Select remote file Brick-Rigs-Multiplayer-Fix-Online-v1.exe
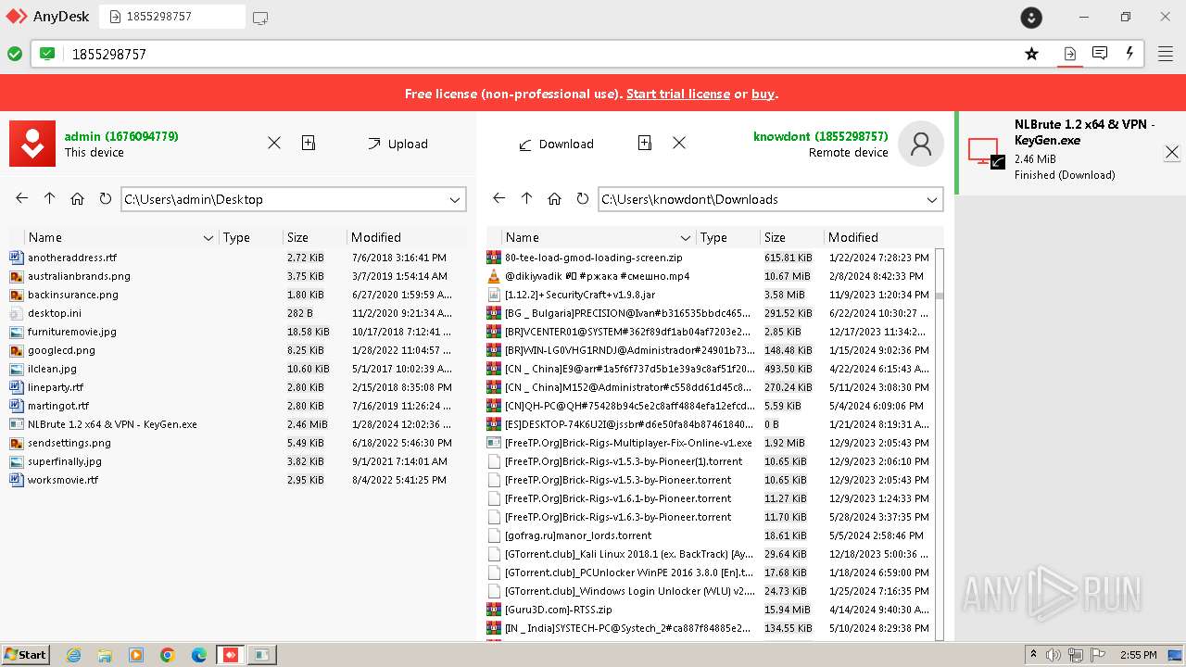The width and height of the screenshot is (1186, 667). coord(711,443)
